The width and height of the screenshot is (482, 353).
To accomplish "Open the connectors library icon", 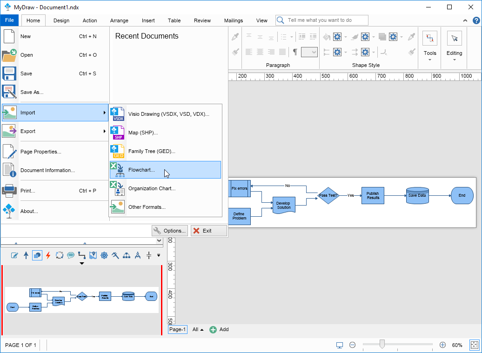I will tap(82, 255).
